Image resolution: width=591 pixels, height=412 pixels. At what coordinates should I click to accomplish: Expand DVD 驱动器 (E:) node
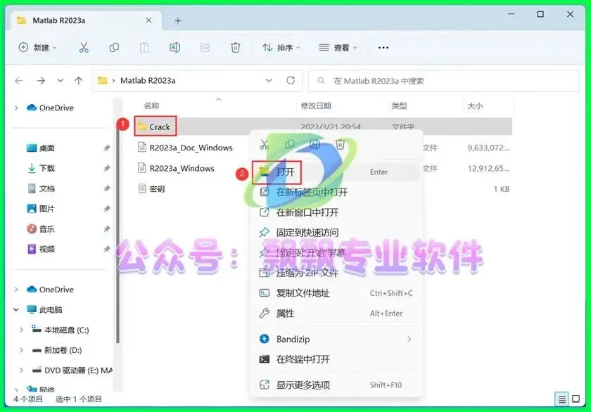coord(21,371)
